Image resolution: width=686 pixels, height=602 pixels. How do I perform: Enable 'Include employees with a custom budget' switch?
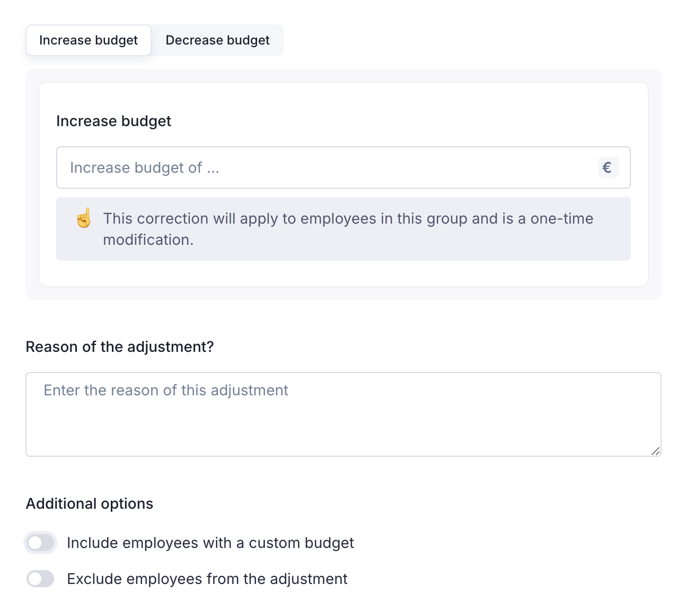[40, 543]
